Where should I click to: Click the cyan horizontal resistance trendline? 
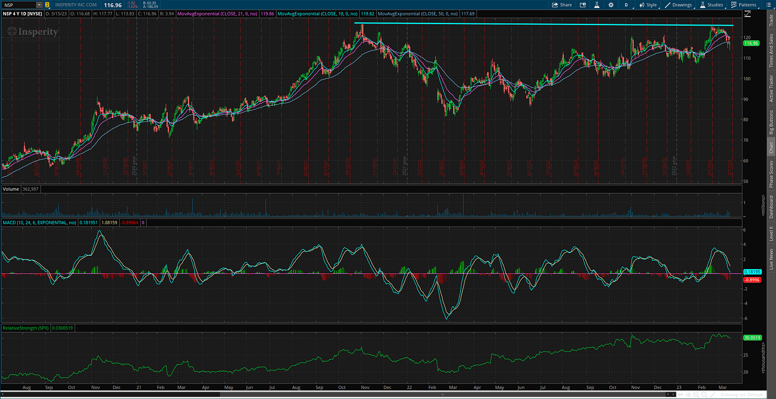544,25
